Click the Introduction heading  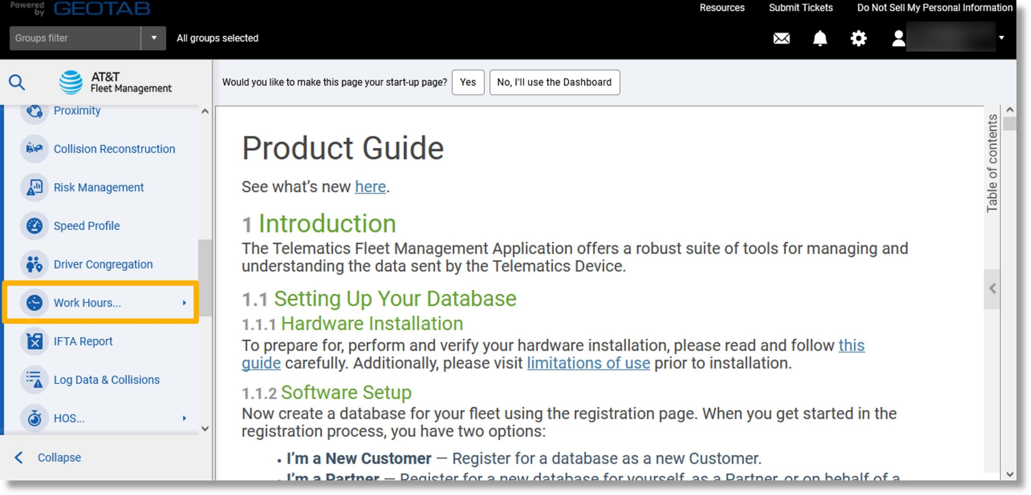(327, 223)
